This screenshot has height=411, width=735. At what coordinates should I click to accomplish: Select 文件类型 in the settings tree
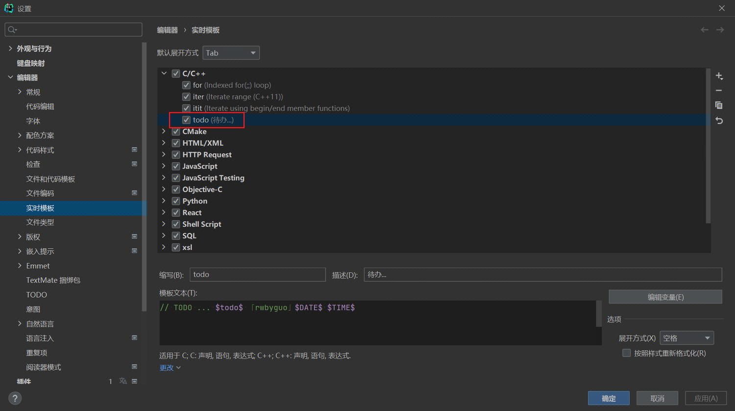(x=40, y=222)
